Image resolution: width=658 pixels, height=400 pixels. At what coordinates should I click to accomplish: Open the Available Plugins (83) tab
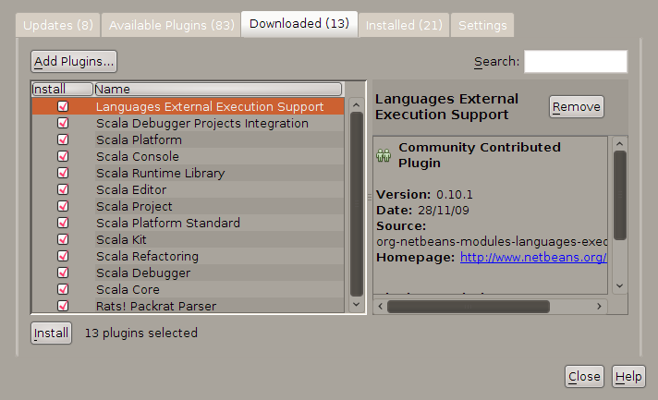click(171, 25)
